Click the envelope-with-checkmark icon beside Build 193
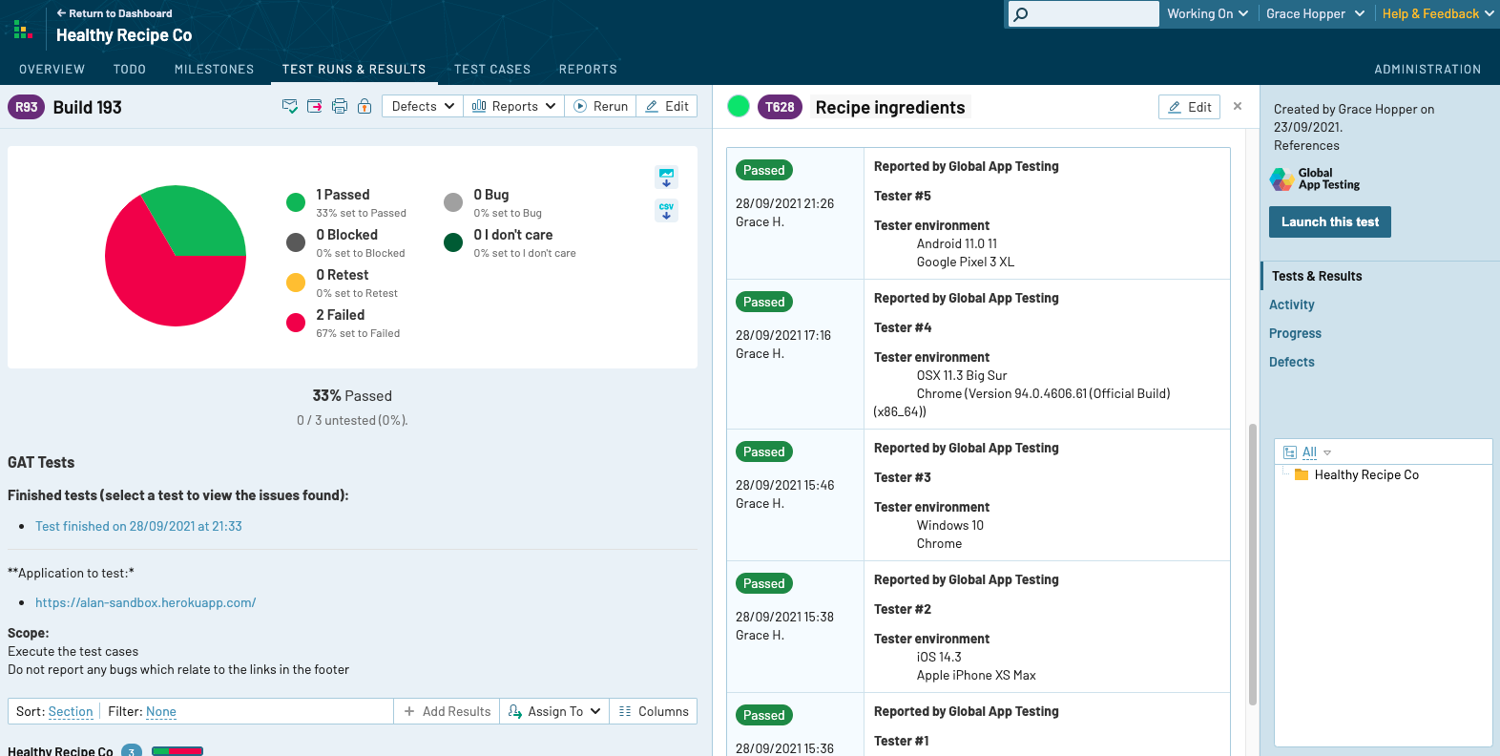Viewport: 1500px width, 756px height. pos(289,106)
